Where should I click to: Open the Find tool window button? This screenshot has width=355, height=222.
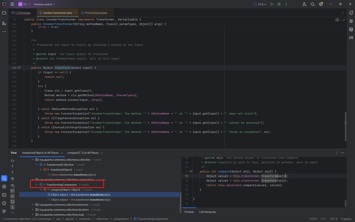tap(4, 178)
